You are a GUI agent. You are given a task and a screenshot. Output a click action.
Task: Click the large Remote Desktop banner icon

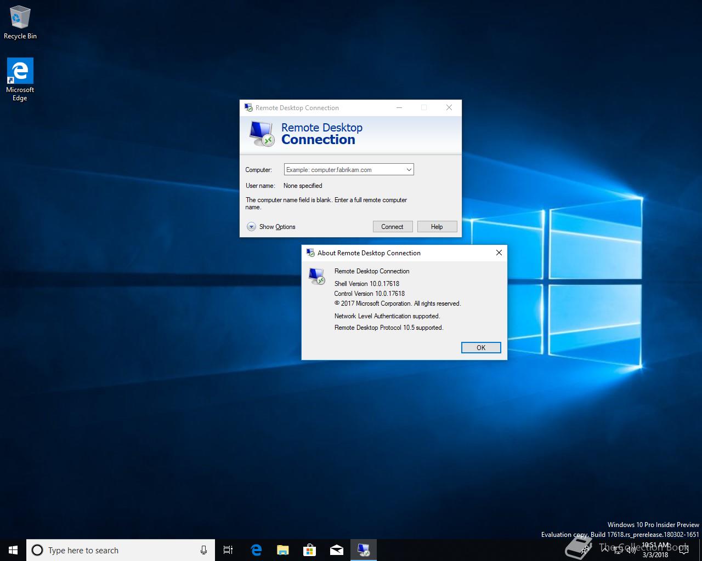click(x=262, y=134)
